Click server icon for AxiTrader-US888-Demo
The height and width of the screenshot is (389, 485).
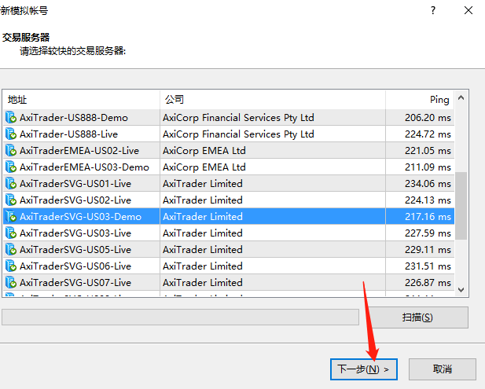pos(11,118)
